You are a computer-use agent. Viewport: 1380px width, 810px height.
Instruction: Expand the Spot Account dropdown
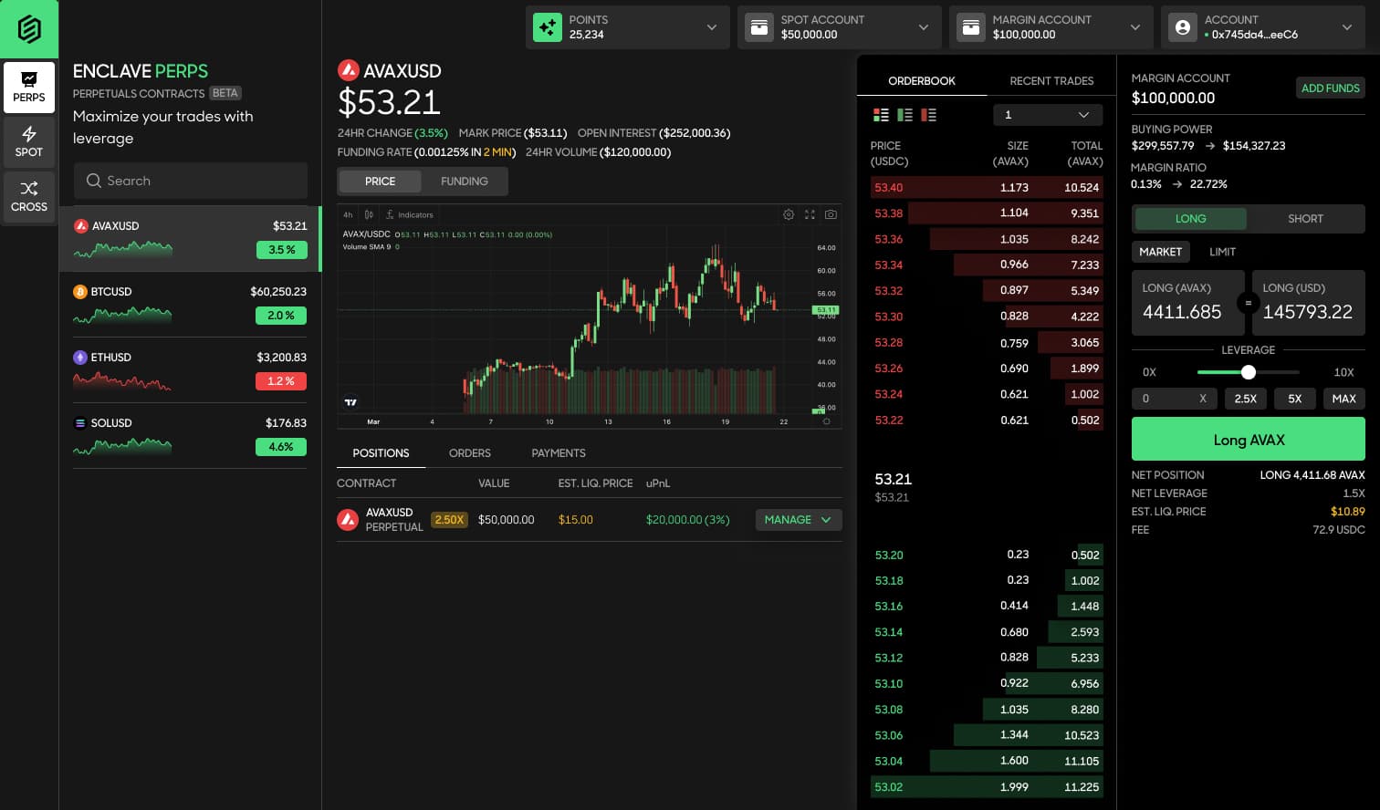click(924, 27)
